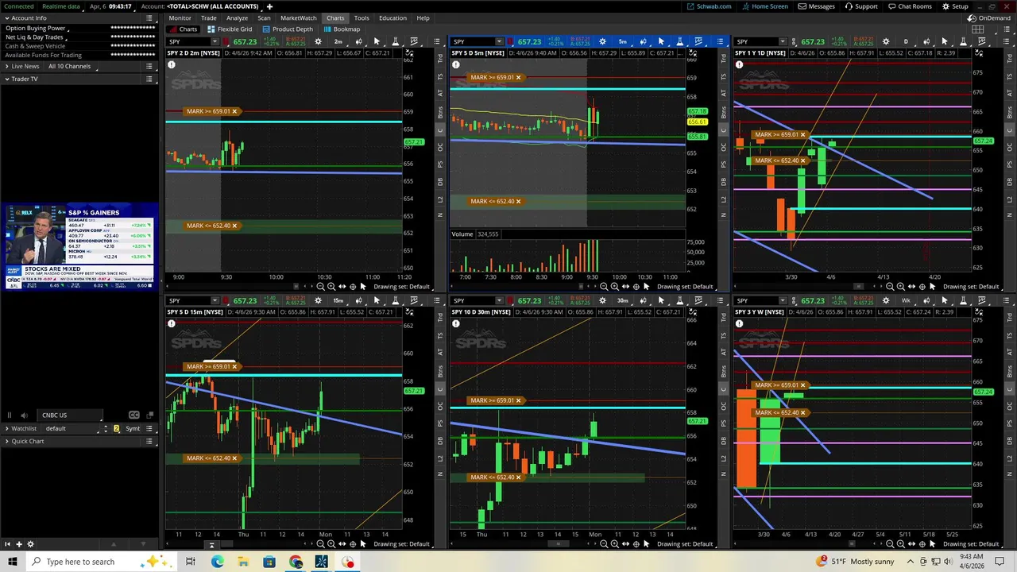This screenshot has width=1017, height=572.
Task: Toggle OnDemand mode
Action: [x=989, y=17]
